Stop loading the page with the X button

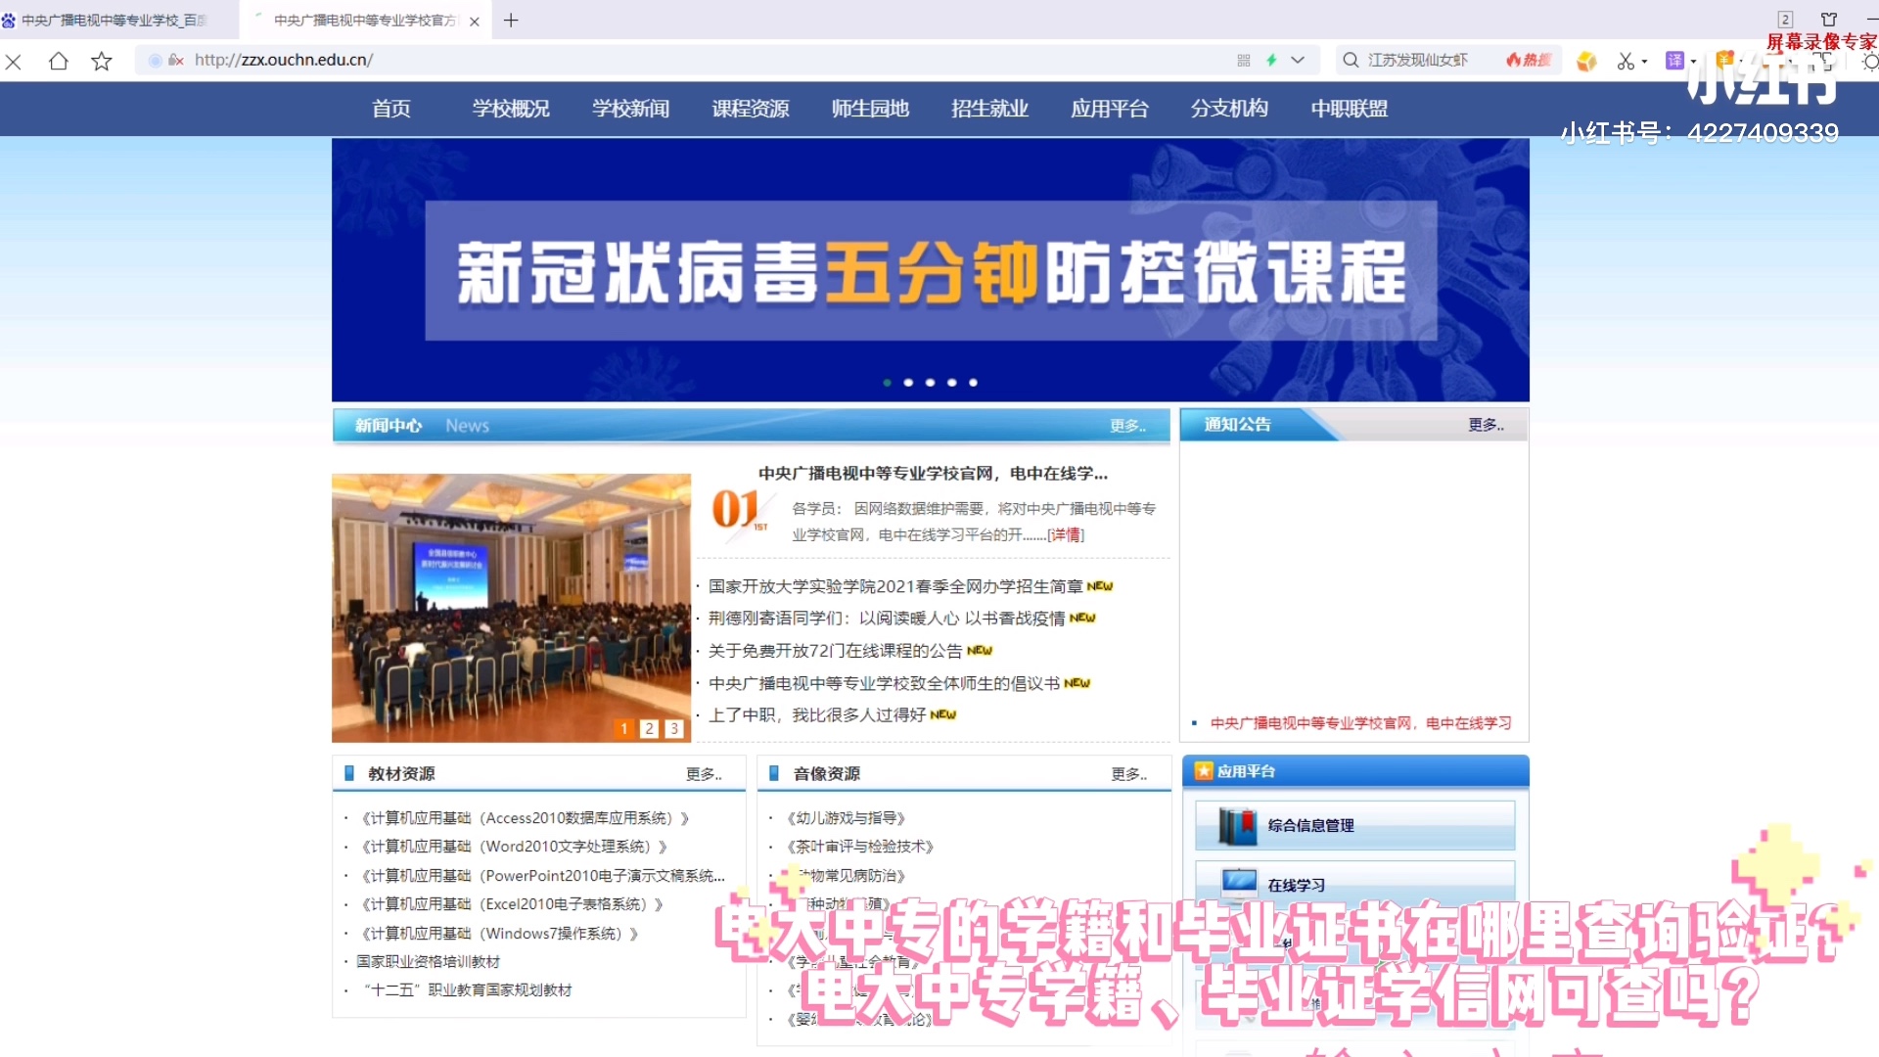(x=14, y=62)
